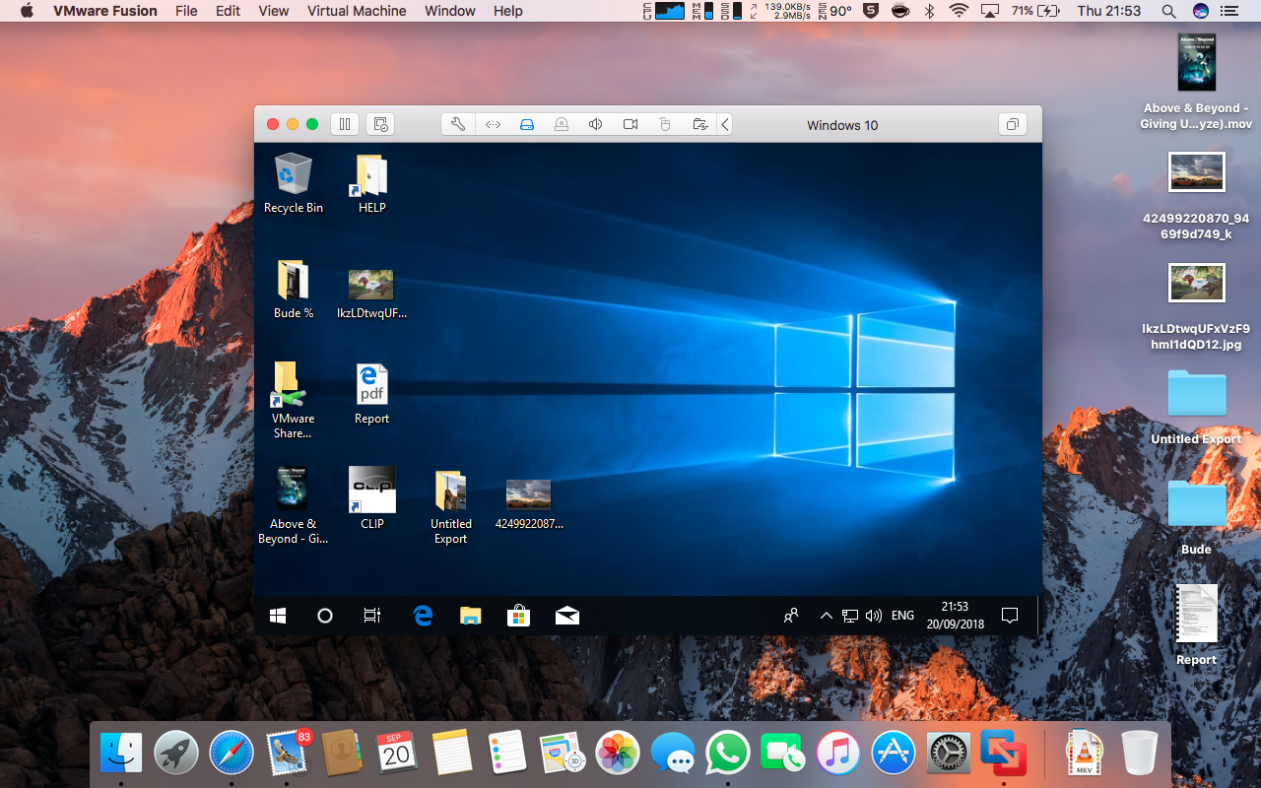Open VMware settings wrench icon
This screenshot has width=1261, height=788.
(458, 124)
